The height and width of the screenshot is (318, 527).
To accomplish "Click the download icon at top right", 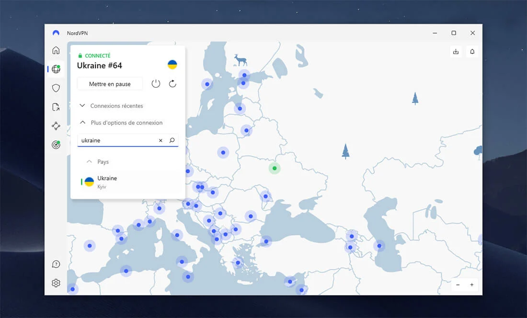I will tap(456, 52).
